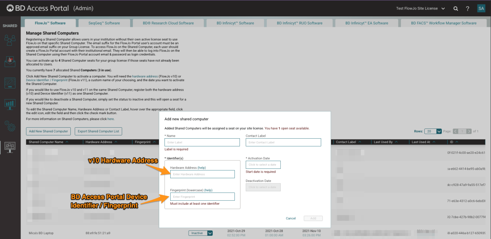Open the BD Infinicyt Software tab
This screenshot has height=239, width=491.
(x=235, y=23)
